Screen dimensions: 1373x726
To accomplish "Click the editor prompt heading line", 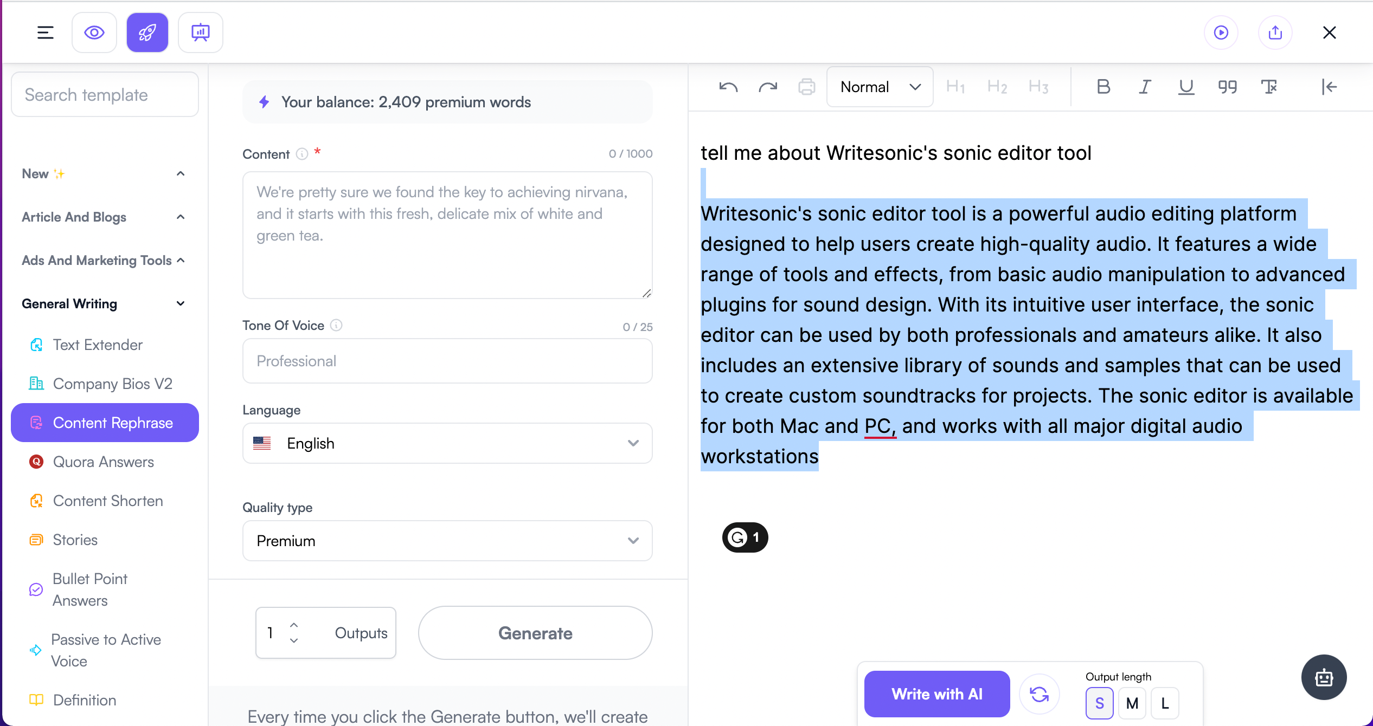I will [896, 153].
